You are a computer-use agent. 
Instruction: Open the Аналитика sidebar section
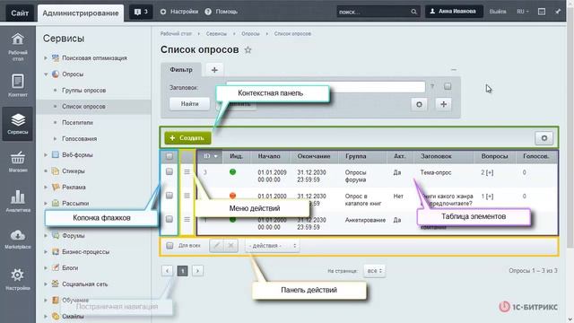[x=18, y=201]
